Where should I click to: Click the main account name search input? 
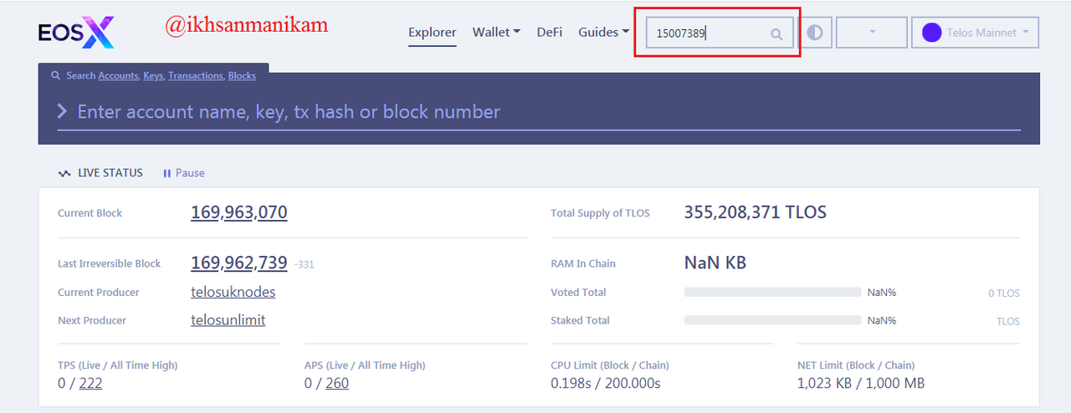(x=539, y=112)
